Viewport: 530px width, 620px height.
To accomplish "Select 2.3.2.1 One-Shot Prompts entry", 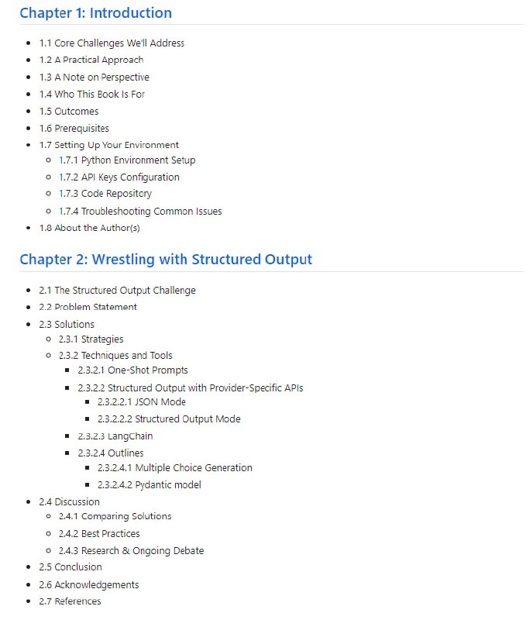I will tap(132, 370).
